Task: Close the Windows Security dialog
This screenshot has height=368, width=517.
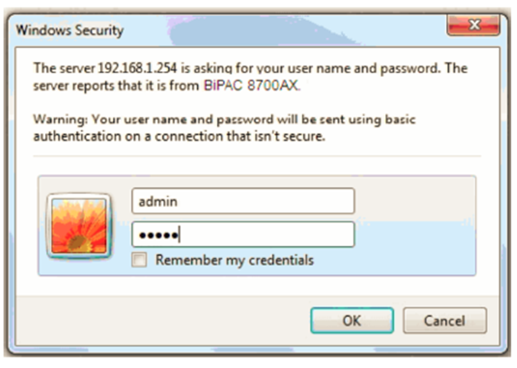Action: pyautogui.click(x=473, y=24)
